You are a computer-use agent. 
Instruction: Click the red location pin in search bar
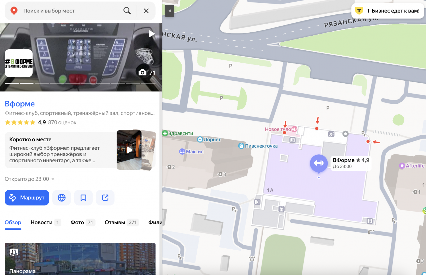point(14,11)
